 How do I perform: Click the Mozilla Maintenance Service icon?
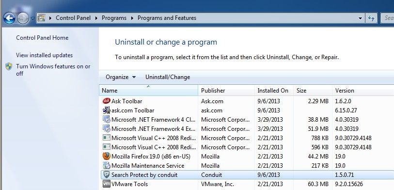107,165
